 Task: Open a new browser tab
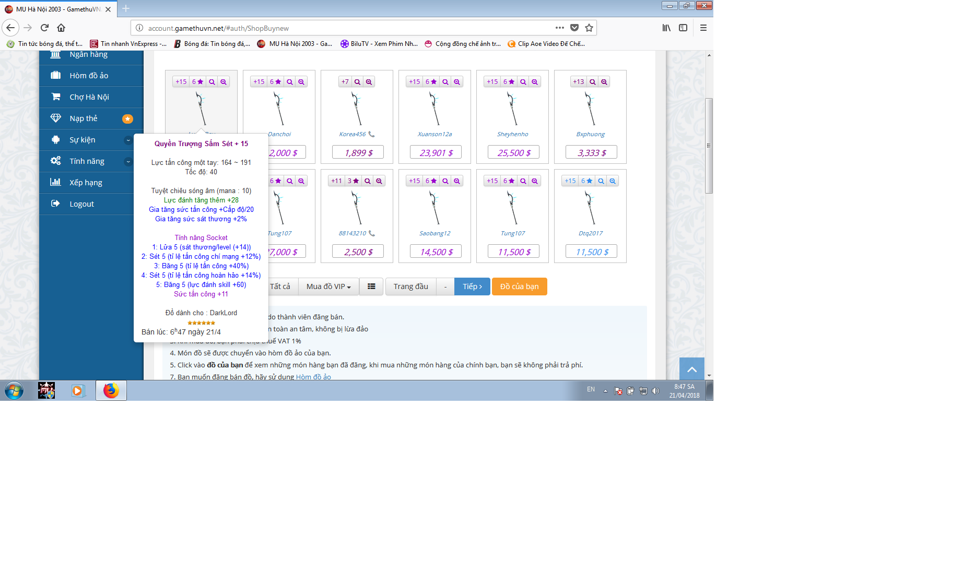[126, 8]
